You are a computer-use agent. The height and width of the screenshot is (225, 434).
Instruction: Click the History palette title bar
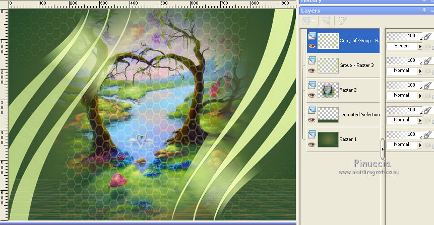pos(366,2)
